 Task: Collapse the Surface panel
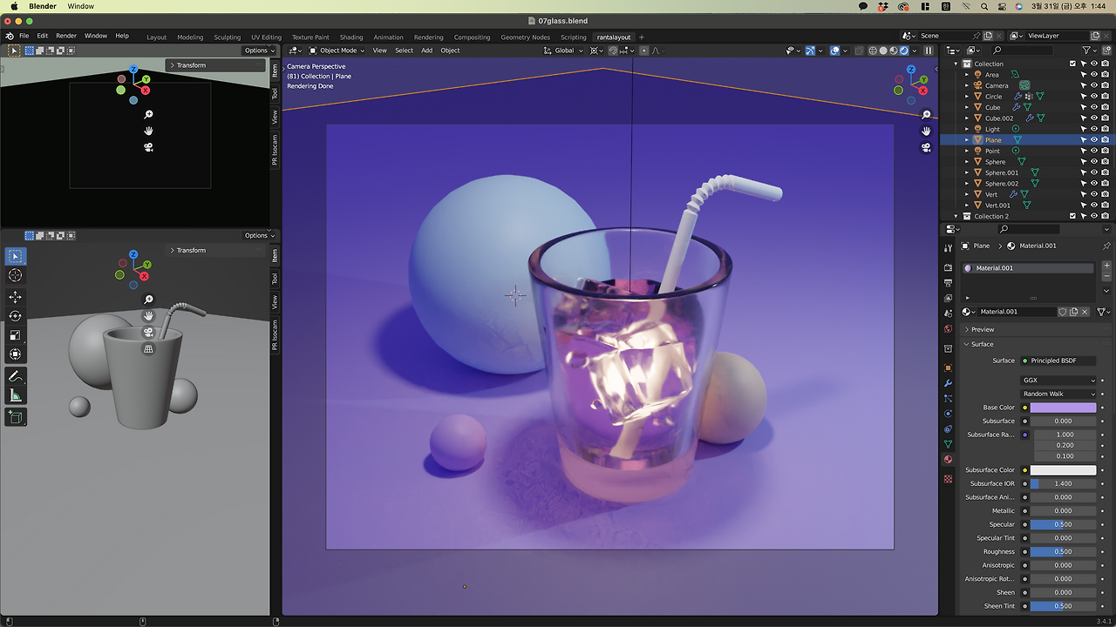point(982,344)
